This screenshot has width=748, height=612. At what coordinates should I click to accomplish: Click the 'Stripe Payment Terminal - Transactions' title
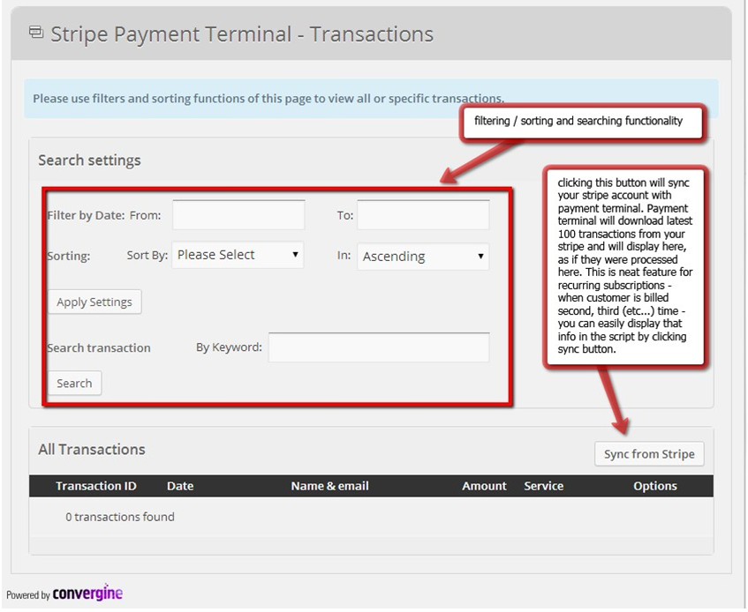(242, 34)
